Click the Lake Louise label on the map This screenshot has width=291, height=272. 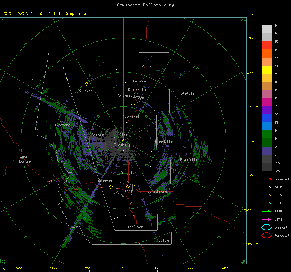click(25, 159)
